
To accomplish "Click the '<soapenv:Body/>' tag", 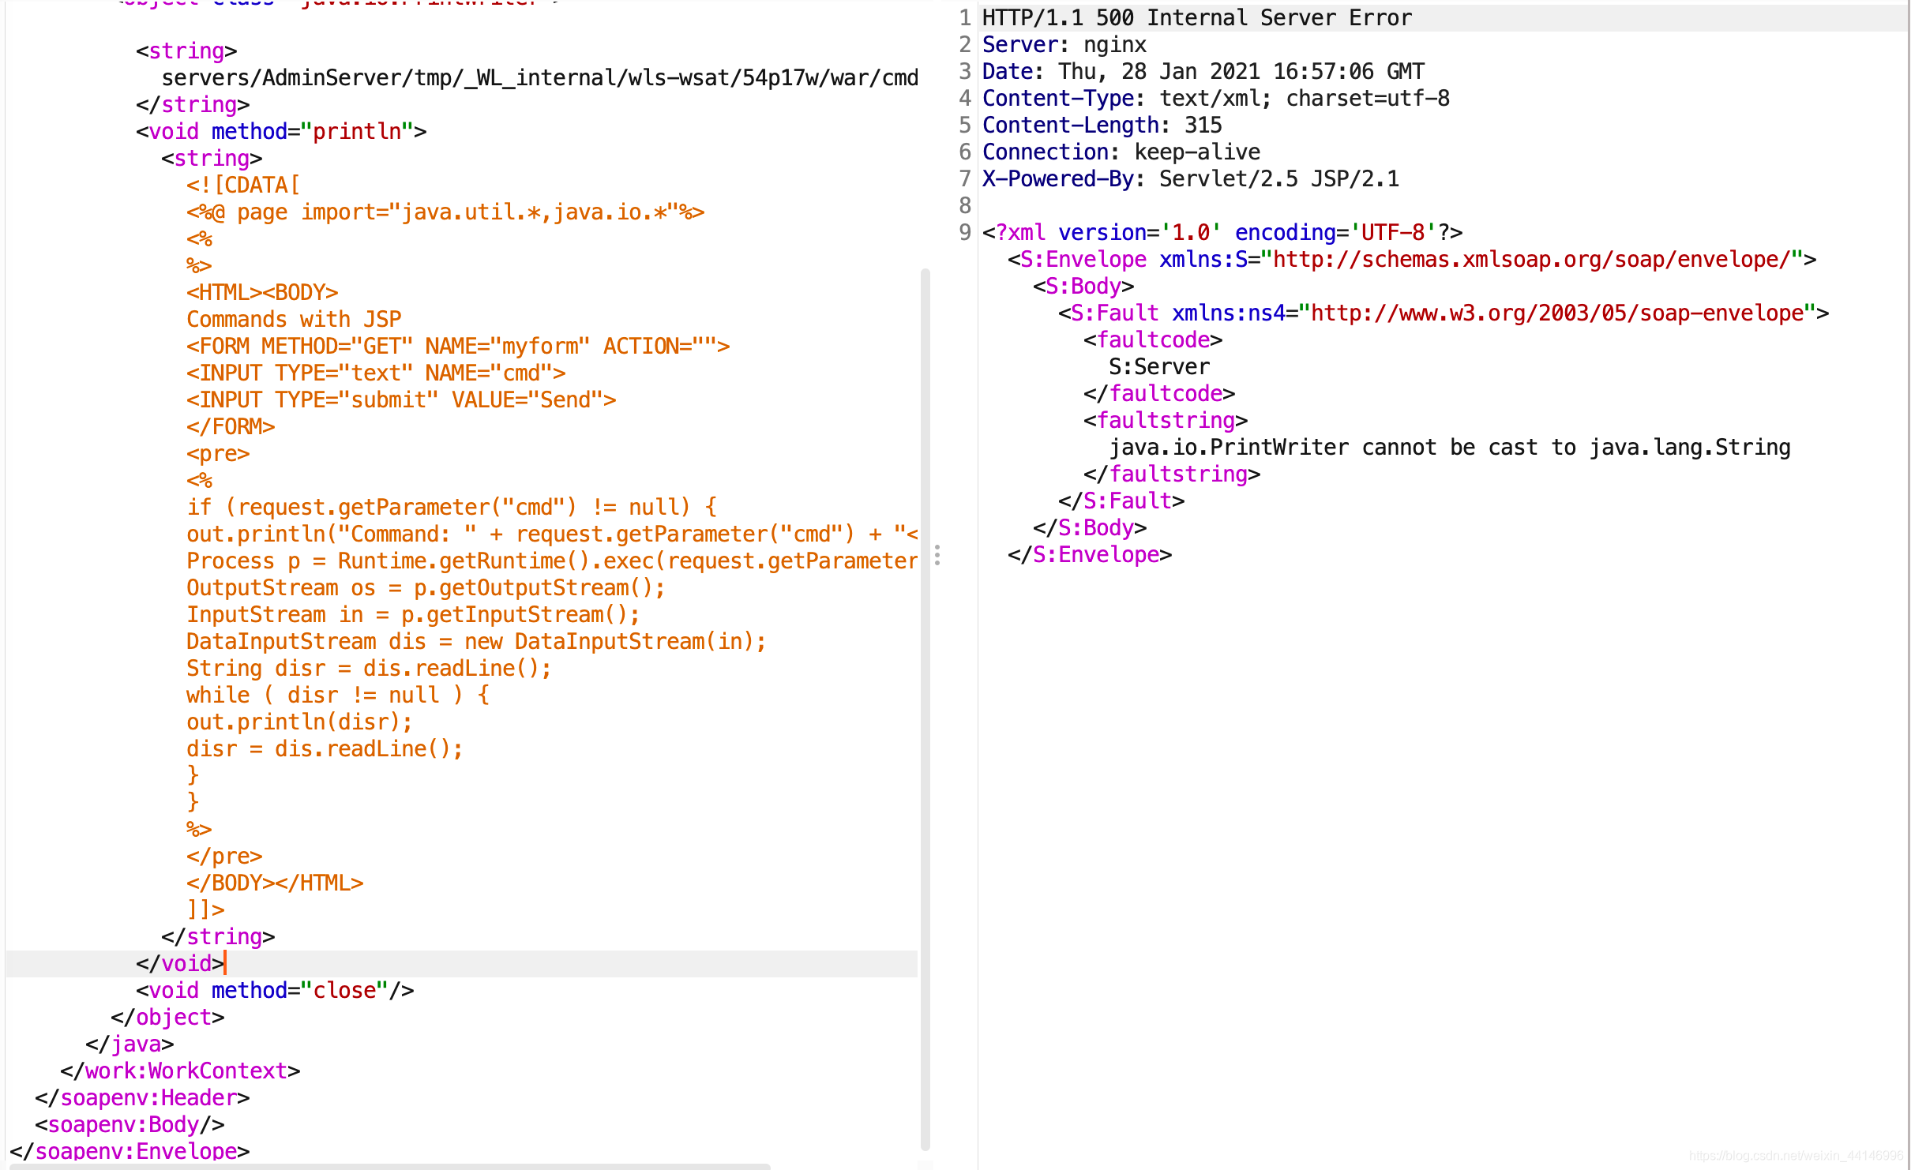I will (x=129, y=1124).
